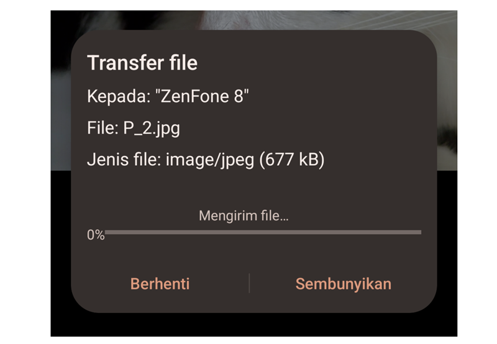
Task: Click the "Kepada:" recipient label
Action: tap(118, 96)
